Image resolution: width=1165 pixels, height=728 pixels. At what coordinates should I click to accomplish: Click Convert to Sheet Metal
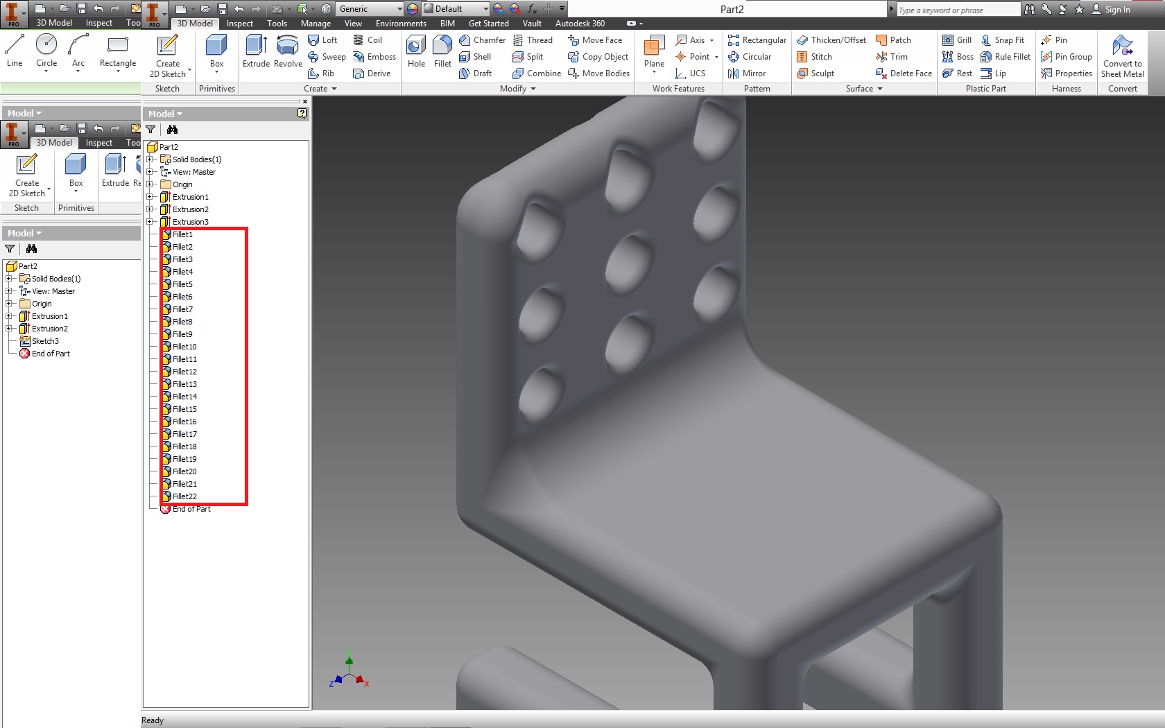point(1123,55)
